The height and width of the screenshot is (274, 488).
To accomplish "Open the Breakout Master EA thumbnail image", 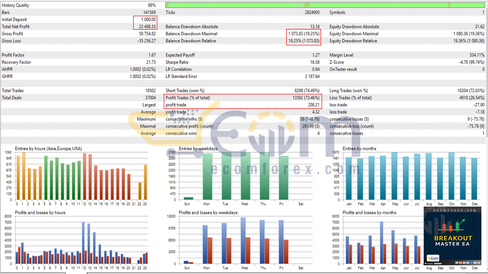I will (452, 236).
